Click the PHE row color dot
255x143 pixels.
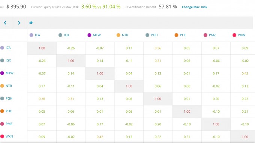pos(2,111)
